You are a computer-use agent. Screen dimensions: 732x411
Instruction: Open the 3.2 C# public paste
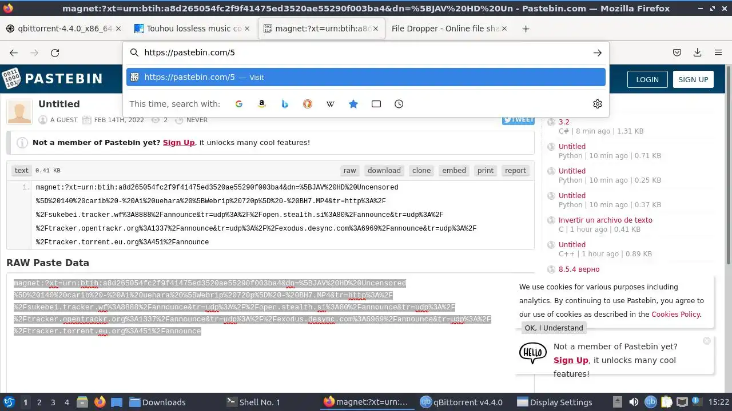pos(564,122)
